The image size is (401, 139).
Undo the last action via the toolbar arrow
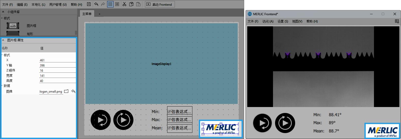[96, 4]
